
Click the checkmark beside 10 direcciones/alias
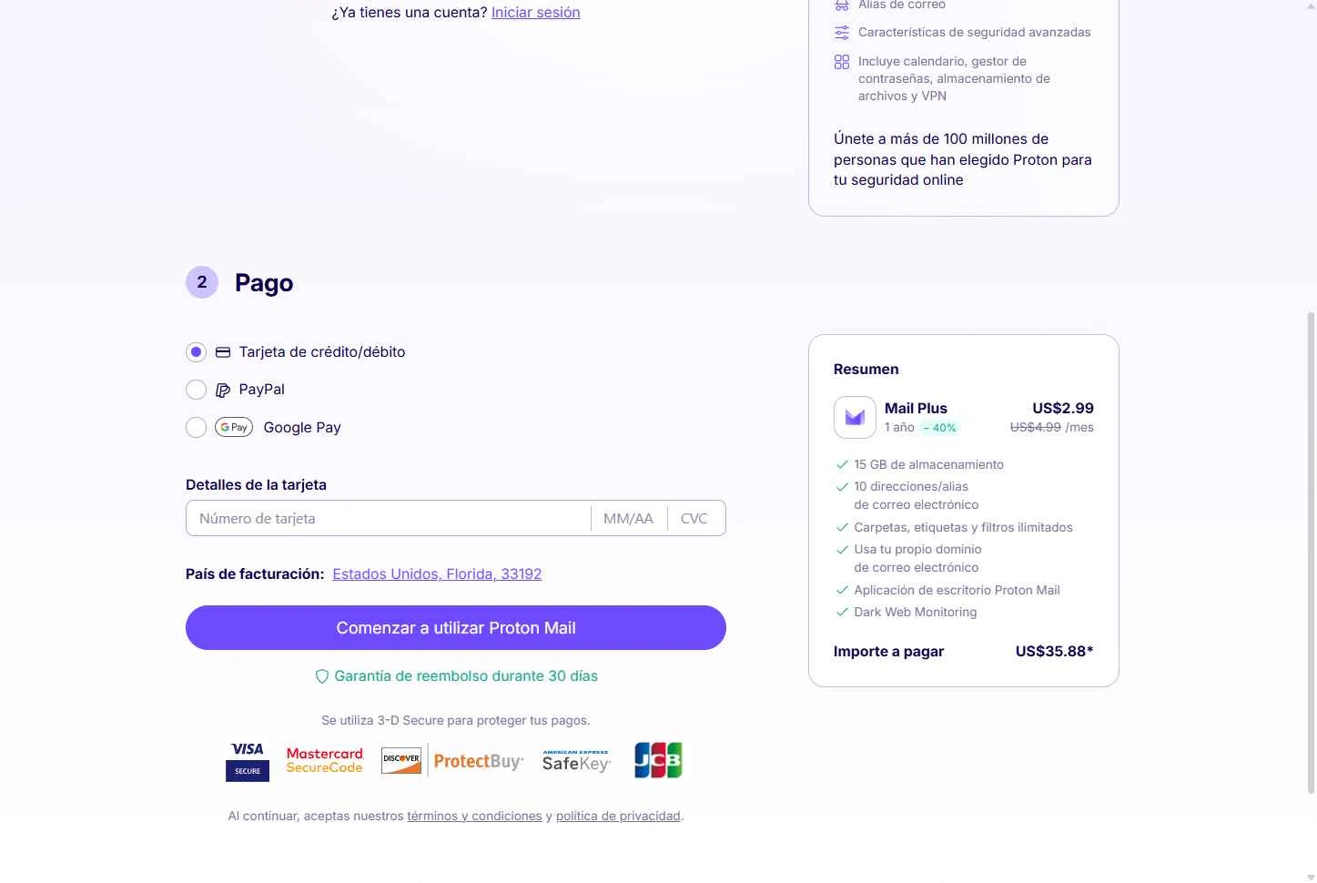842,487
